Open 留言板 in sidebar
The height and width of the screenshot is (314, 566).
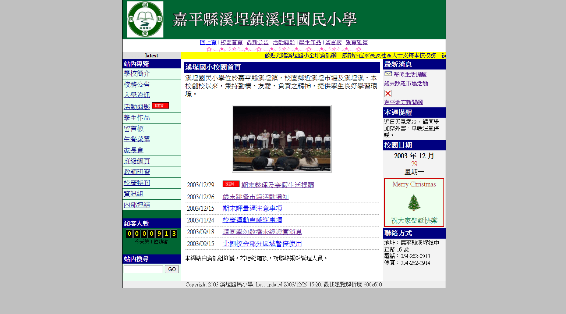point(134,129)
